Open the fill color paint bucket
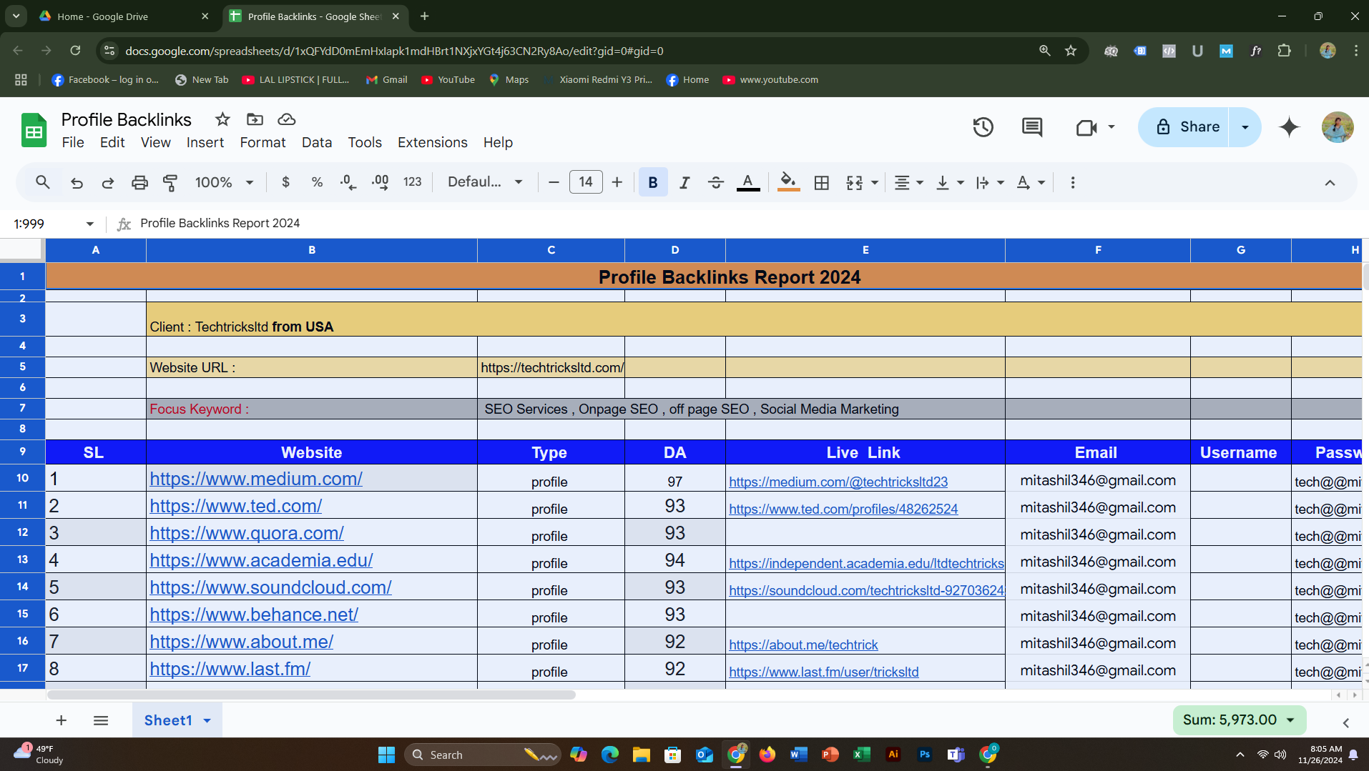 coord(788,182)
